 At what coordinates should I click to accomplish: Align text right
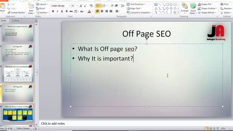point(106,11)
